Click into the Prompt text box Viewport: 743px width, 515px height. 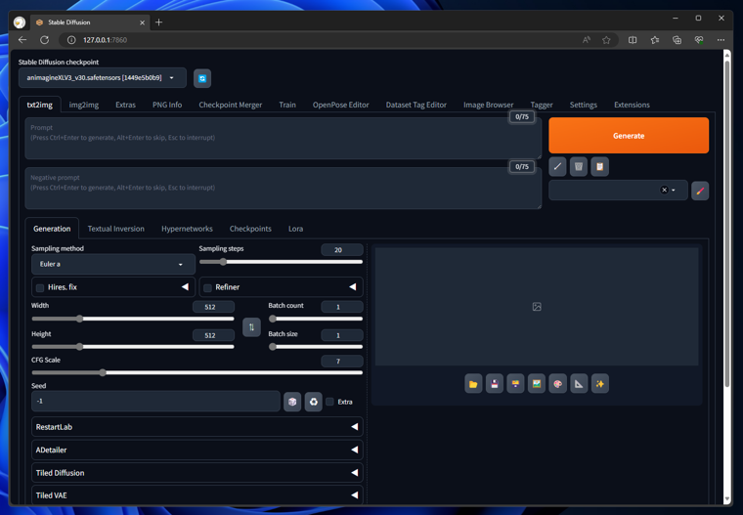(283, 139)
